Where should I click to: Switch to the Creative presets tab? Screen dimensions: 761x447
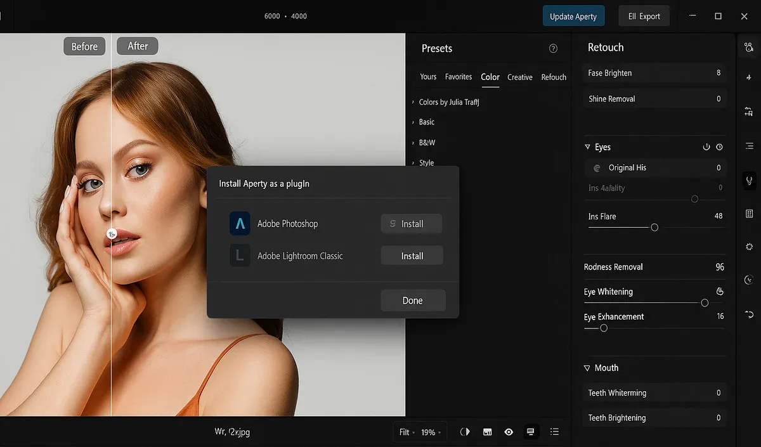(x=519, y=77)
